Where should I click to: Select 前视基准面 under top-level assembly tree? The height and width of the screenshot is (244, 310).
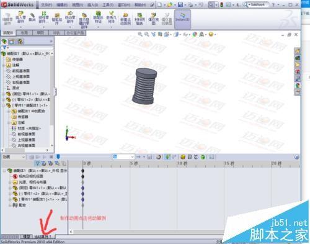tap(20, 71)
